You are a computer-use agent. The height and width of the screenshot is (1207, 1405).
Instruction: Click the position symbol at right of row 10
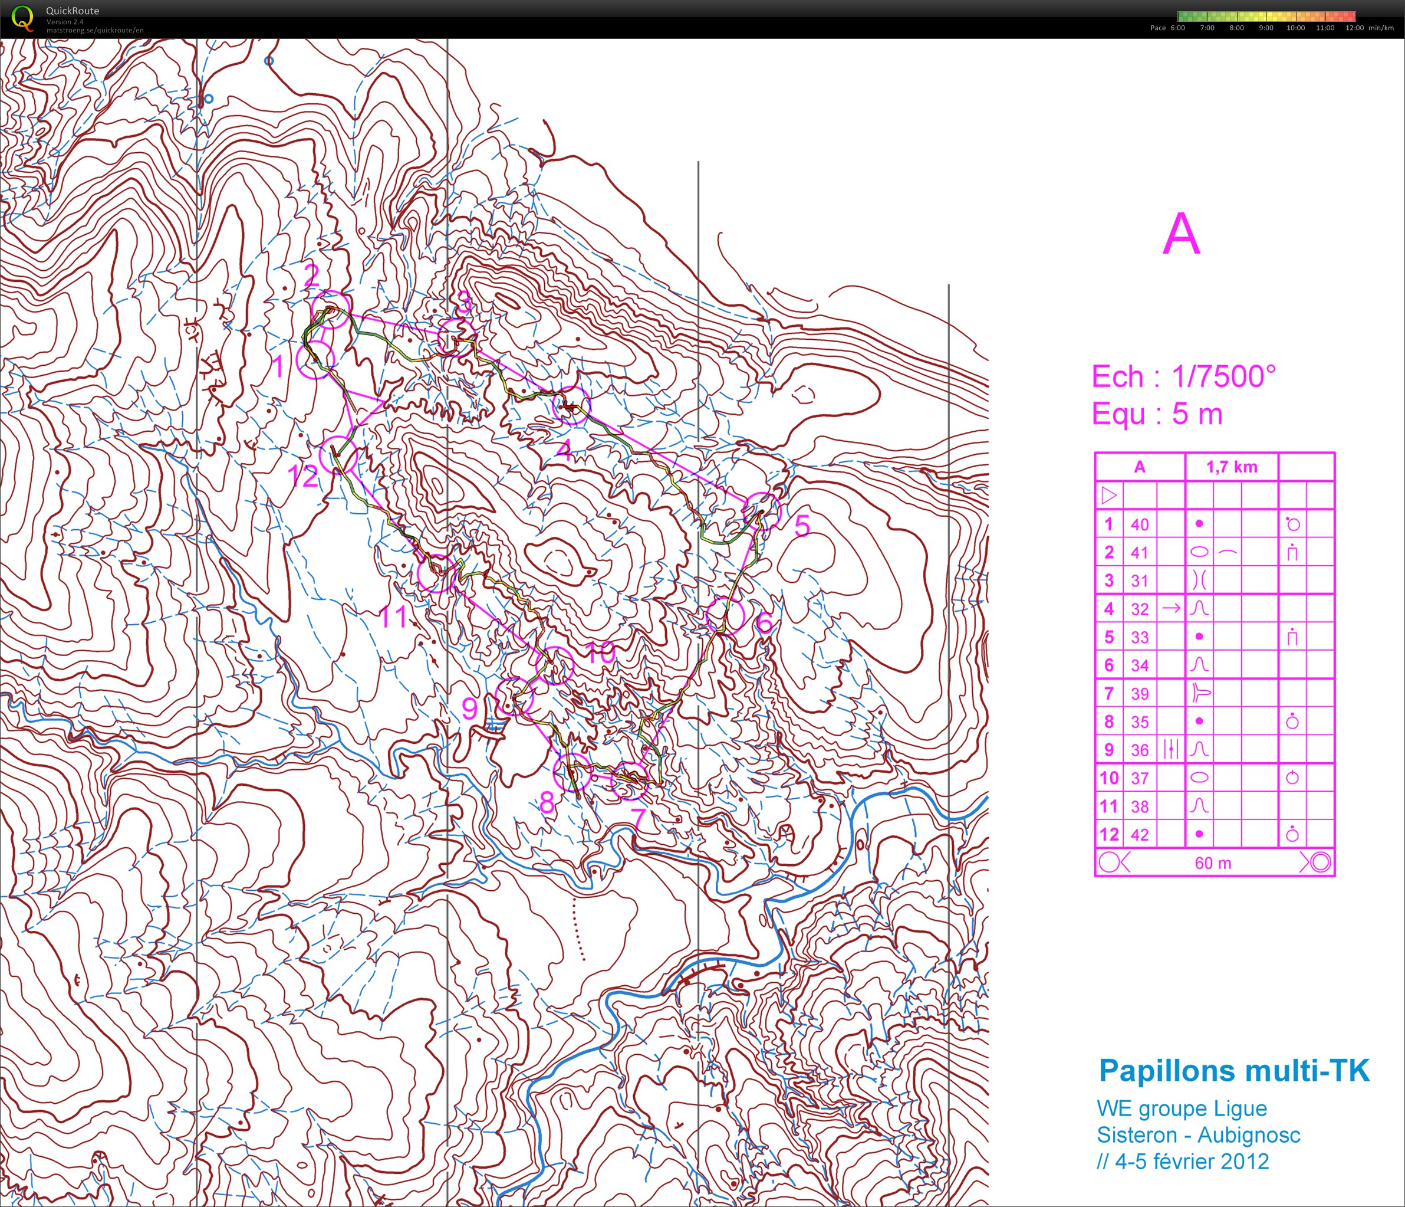(1292, 777)
